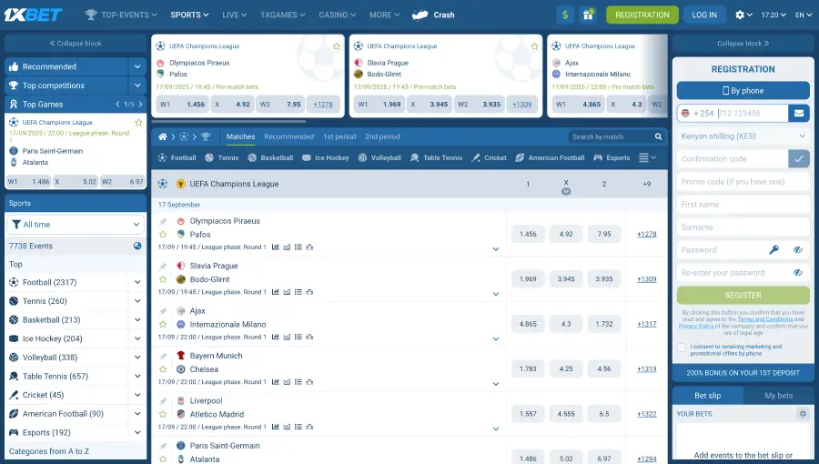The height and width of the screenshot is (464, 819).
Task: Open the All time filter dropdown
Action: (76, 225)
